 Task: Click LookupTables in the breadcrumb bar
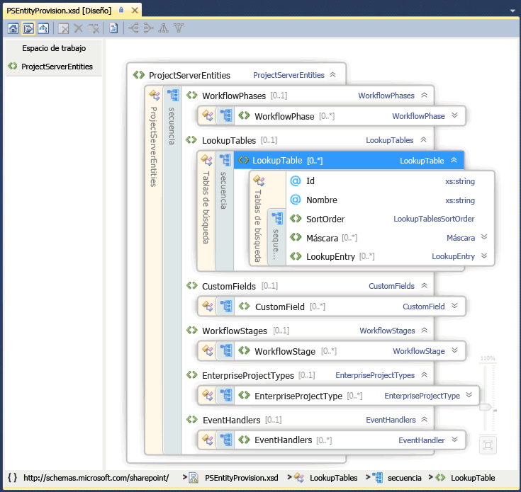334,478
